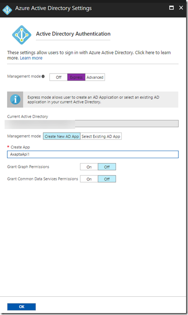The width and height of the screenshot is (188, 315).
Task: Switch Management mode to Advanced
Action: (x=95, y=77)
